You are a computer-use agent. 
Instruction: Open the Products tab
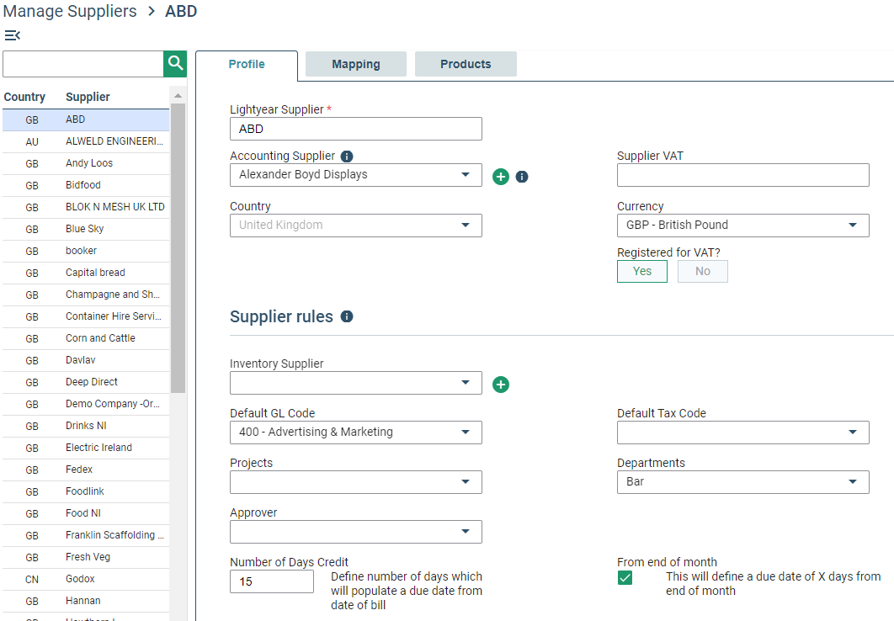point(466,64)
